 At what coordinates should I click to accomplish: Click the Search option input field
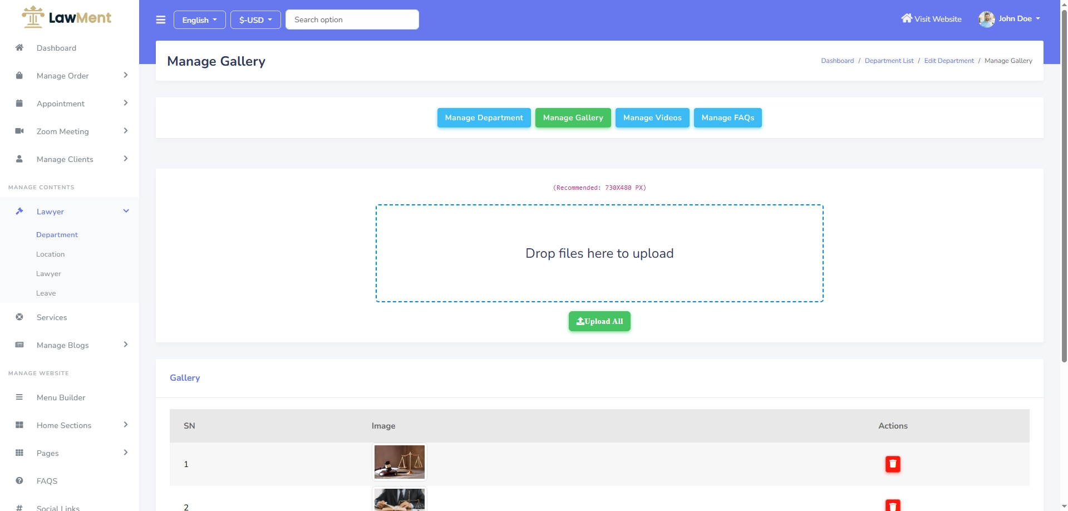tap(352, 19)
